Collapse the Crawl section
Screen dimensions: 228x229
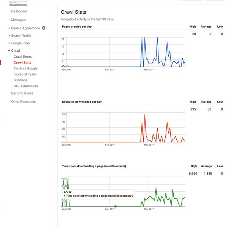click(16, 51)
